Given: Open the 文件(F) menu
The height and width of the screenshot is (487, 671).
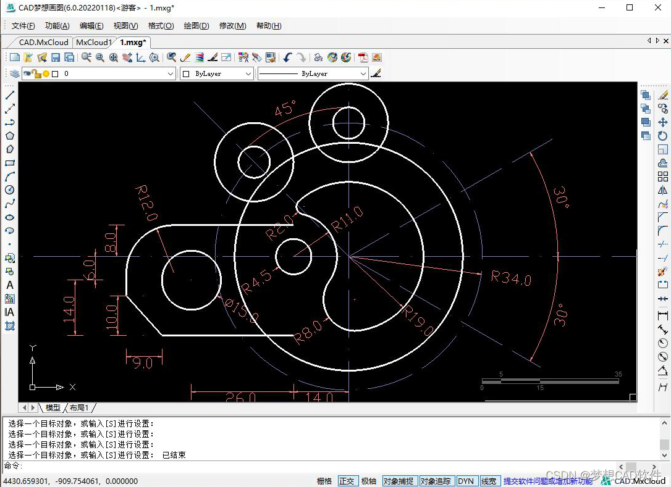Looking at the screenshot, I should pos(23,26).
